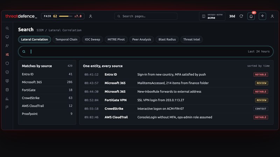The width and height of the screenshot is (280, 157).
Task: Open the monitor-with-badge icon in the sidebar
Action: pyautogui.click(x=7, y=81)
